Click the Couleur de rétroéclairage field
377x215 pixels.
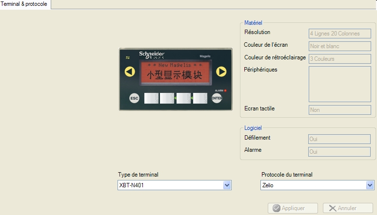[x=340, y=59]
